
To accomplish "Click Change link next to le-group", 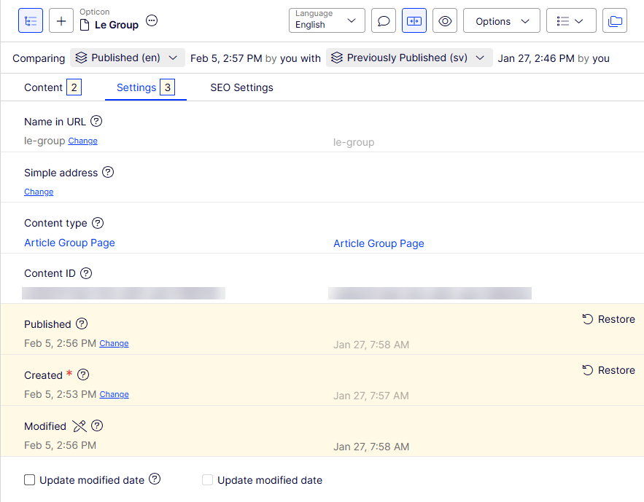I will [83, 141].
